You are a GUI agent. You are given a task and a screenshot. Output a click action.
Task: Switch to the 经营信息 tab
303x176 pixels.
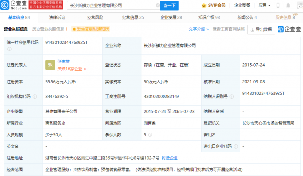(133, 18)
